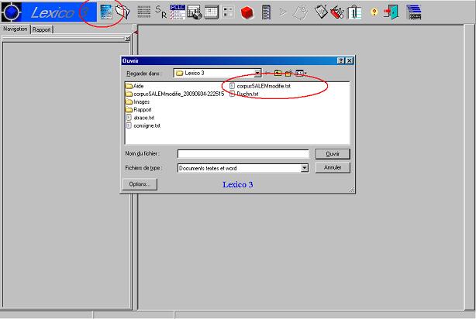Select the file atrace.txt
This screenshot has height=319, width=476.
(140, 118)
